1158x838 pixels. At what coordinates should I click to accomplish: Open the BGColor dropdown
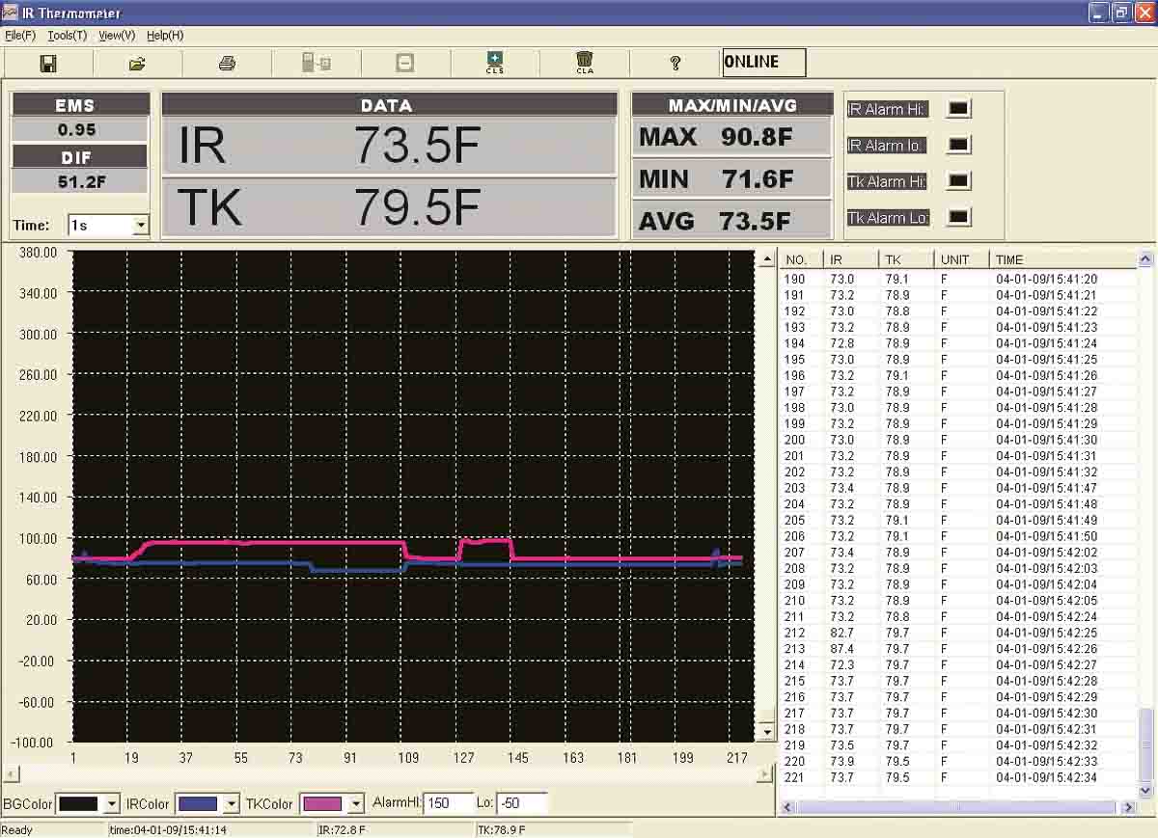point(111,803)
